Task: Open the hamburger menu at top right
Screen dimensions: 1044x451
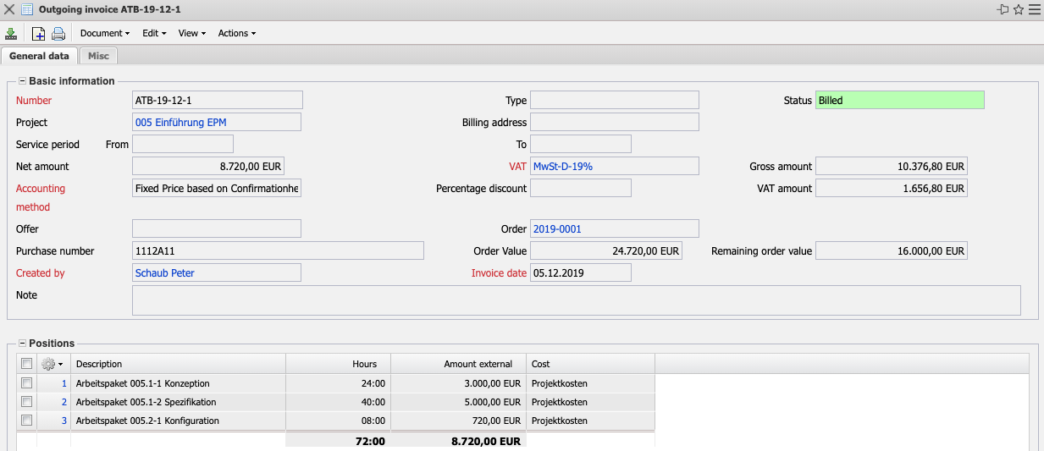Action: [1034, 9]
